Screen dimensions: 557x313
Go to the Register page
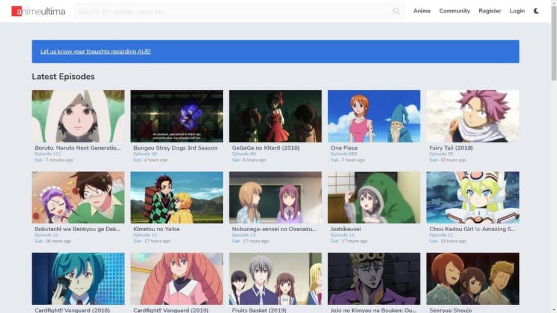pos(489,11)
